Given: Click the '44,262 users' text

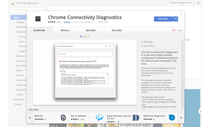Looking at the screenshot, I should [x=103, y=22].
